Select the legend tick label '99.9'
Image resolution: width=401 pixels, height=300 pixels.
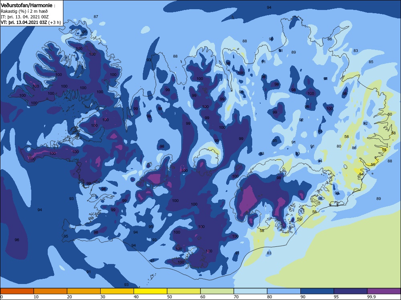[x=372, y=297]
